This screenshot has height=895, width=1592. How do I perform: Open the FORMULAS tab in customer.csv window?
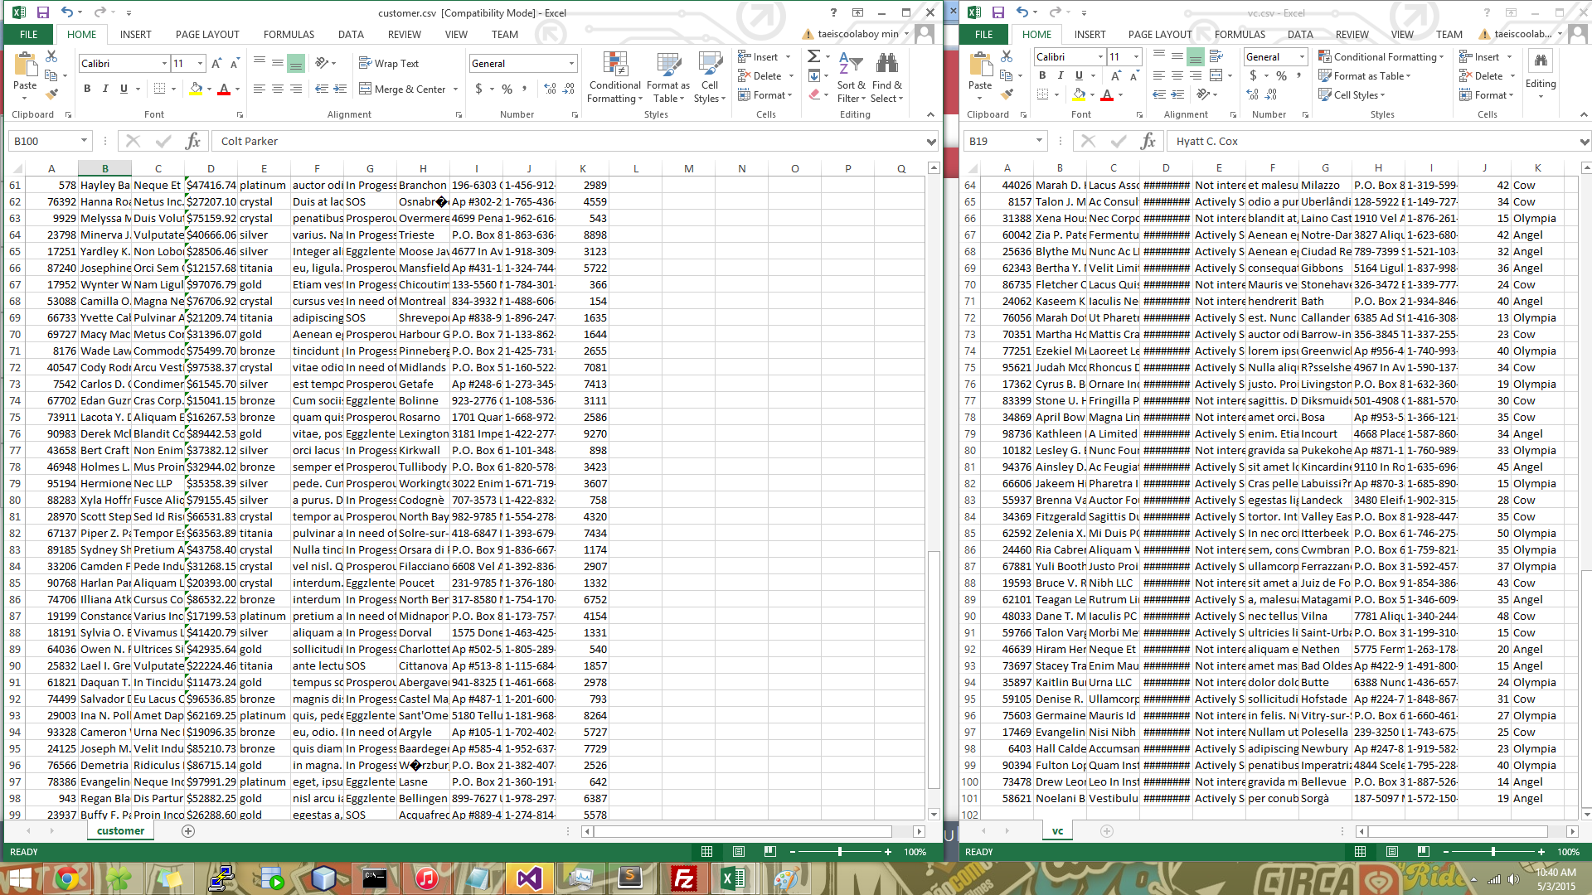click(x=289, y=35)
